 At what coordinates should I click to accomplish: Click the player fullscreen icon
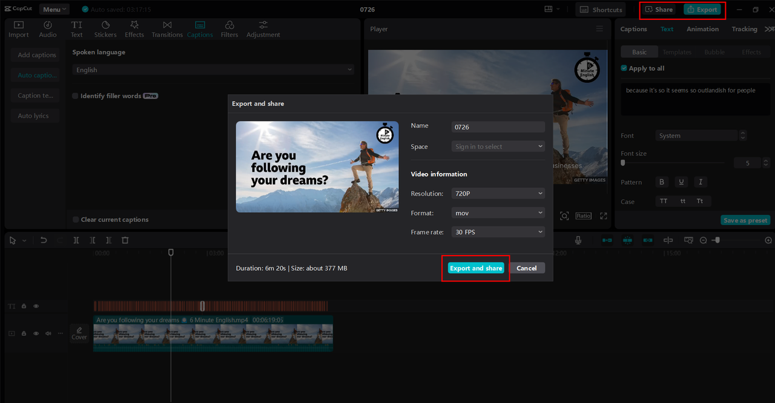603,216
